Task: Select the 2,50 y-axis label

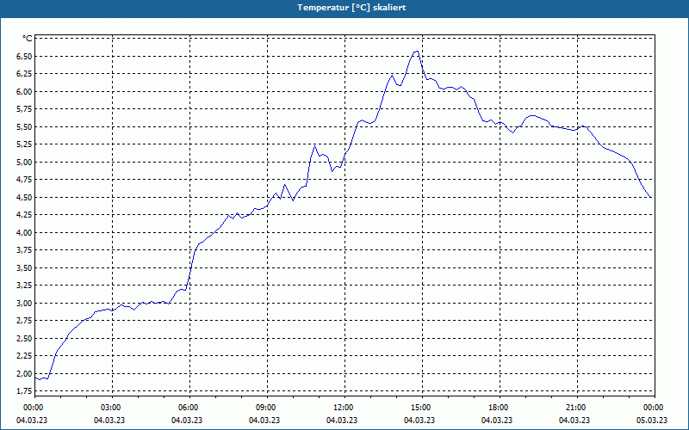Action: point(24,338)
